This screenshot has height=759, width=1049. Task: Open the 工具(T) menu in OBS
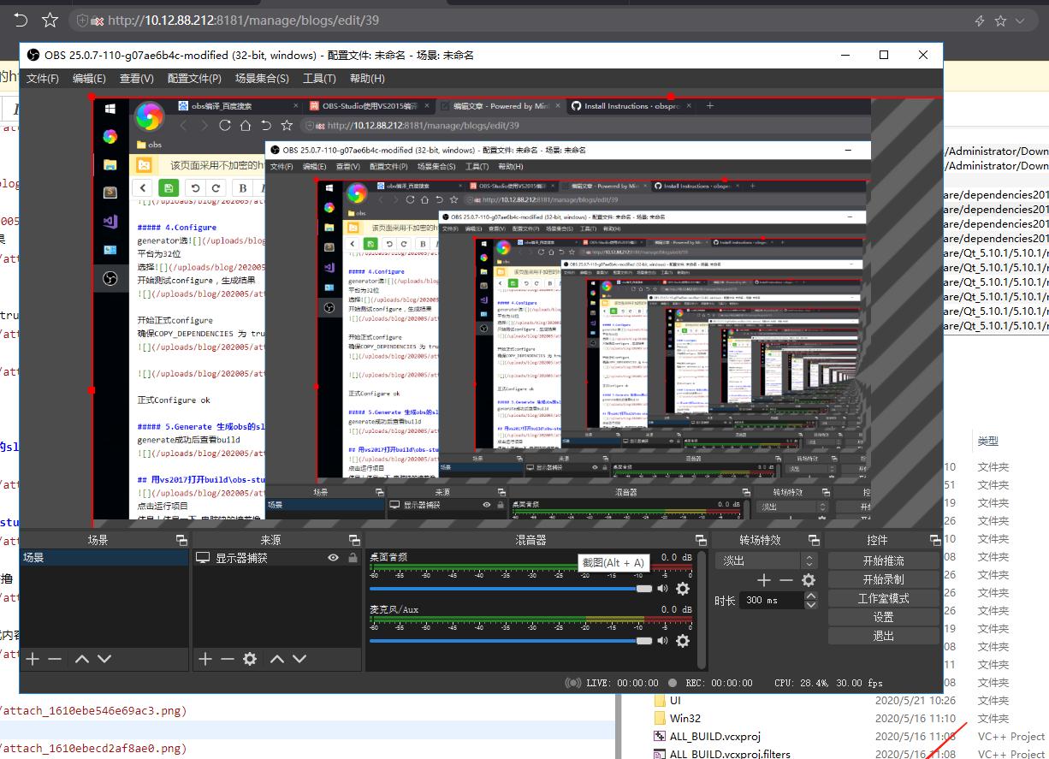coord(319,78)
